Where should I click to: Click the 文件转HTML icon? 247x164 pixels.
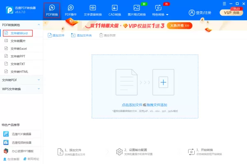pos(6,71)
